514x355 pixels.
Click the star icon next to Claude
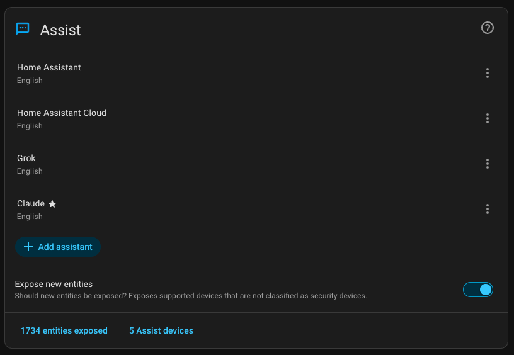[52, 204]
